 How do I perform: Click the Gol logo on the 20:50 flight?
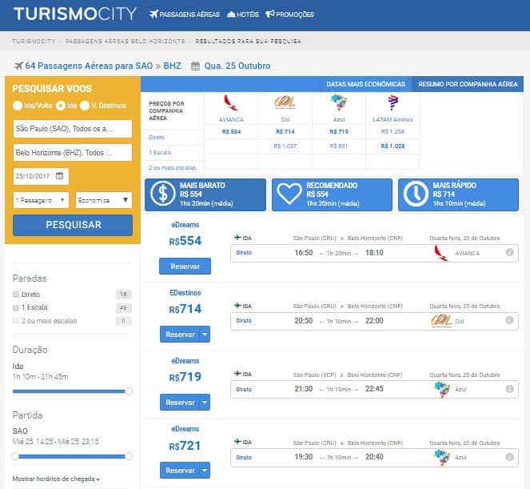[x=441, y=320]
